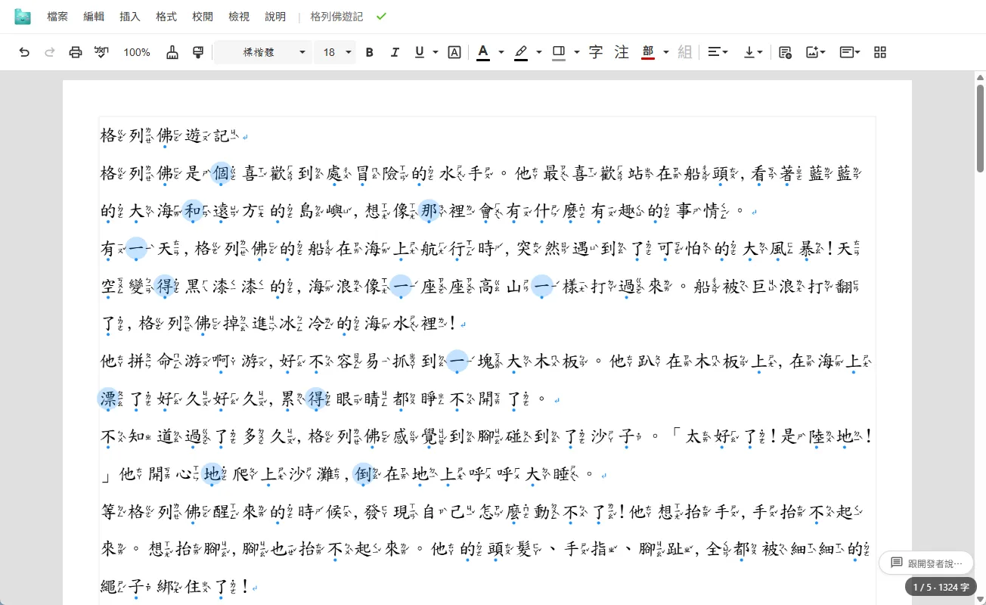Open the 編輯 menu
Image resolution: width=986 pixels, height=605 pixels.
(94, 17)
